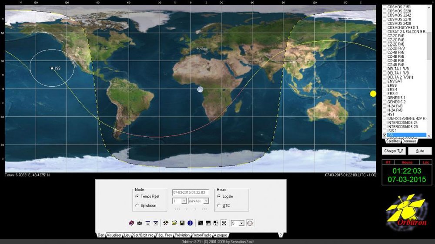Take a screenshot with the camera icon
Image resolution: width=435 pixels, height=244 pixels.
140,223
